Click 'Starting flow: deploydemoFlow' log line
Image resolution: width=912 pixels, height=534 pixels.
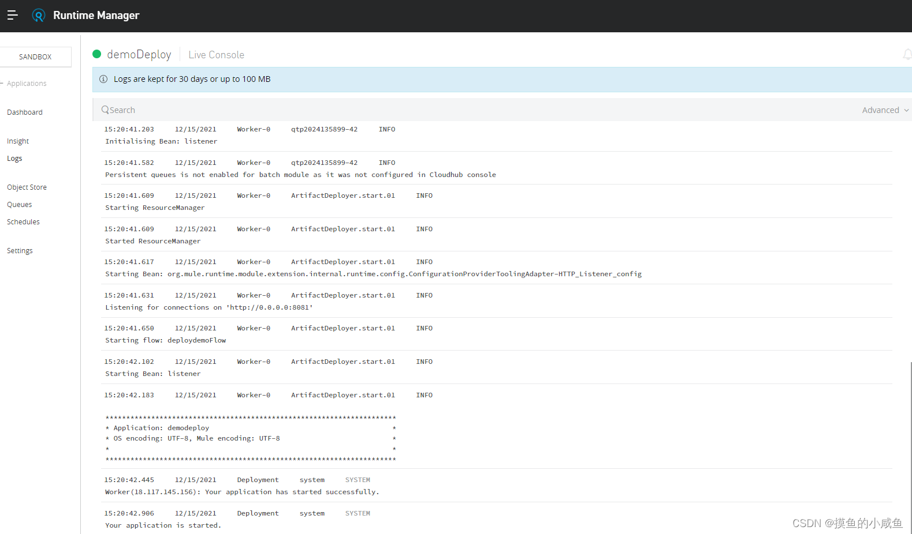tap(166, 340)
